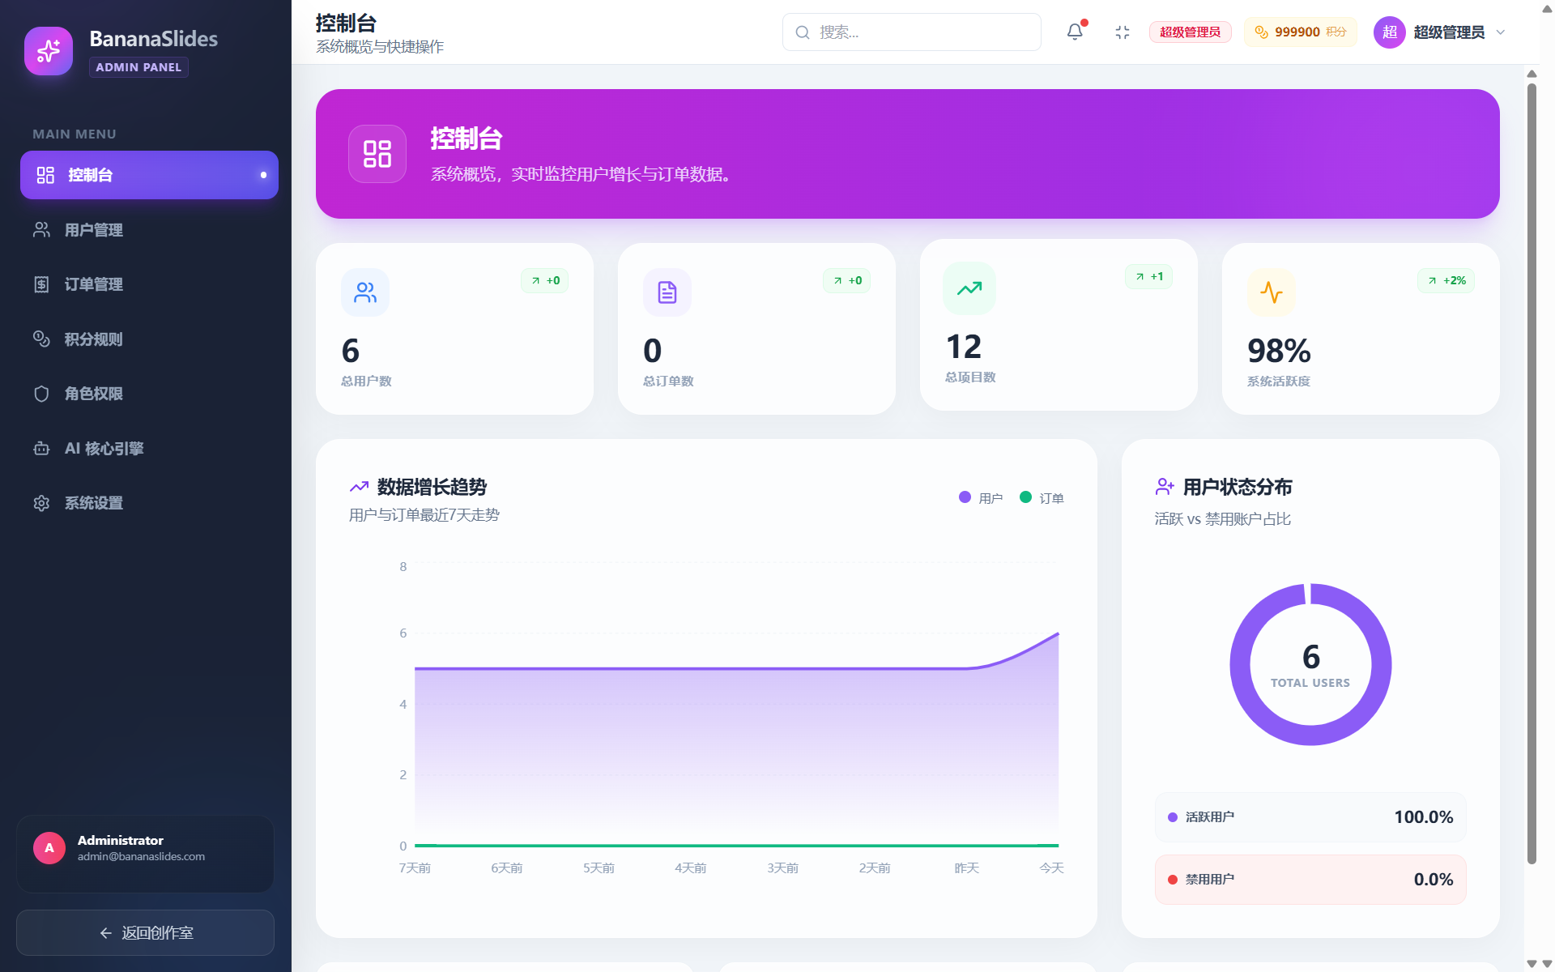Toggle the 订单 series in chart legend
Viewport: 1555px width, 972px height.
pyautogui.click(x=1042, y=498)
